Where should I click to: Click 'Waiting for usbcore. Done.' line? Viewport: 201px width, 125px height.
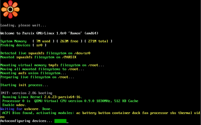coord(26,109)
